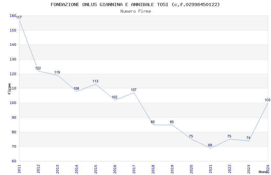Click the x-axis year 2013
This screenshot has width=271, height=175.
[58, 169]
